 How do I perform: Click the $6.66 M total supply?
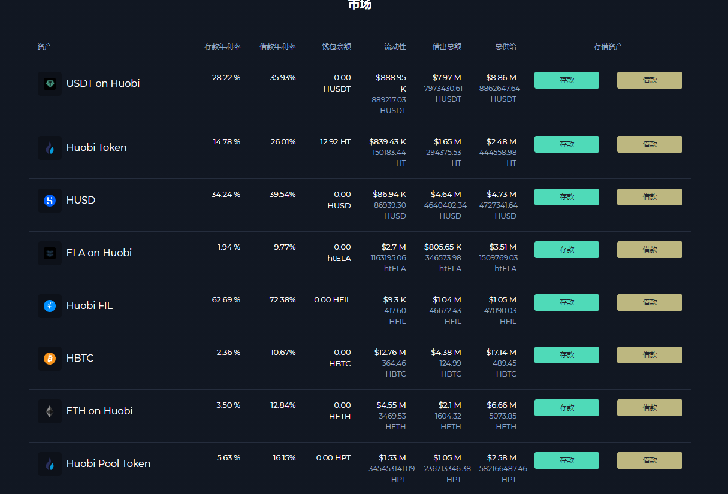tap(502, 405)
